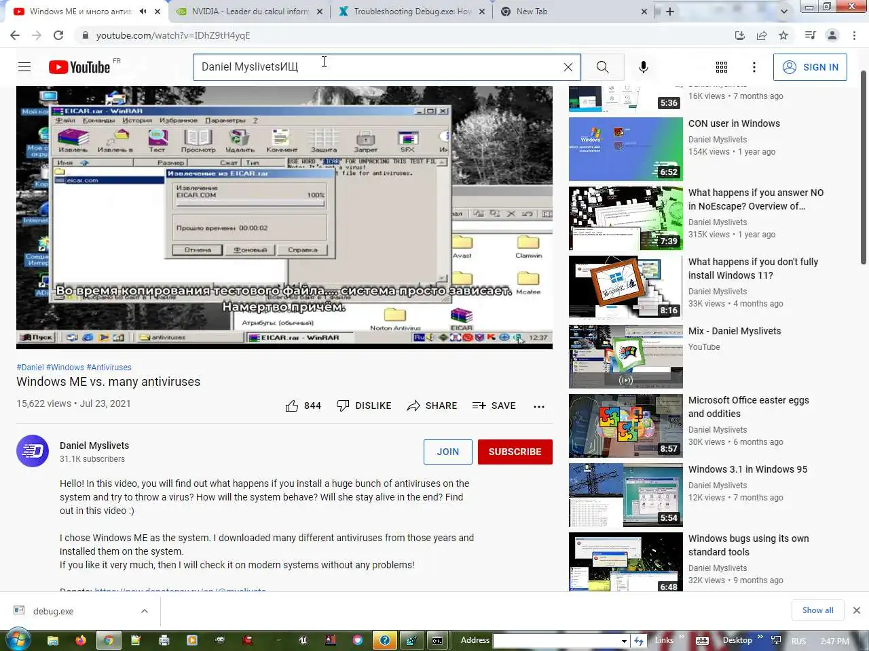The width and height of the screenshot is (869, 651).
Task: Open the Daniel Myslivets channel name link
Action: [x=94, y=446]
